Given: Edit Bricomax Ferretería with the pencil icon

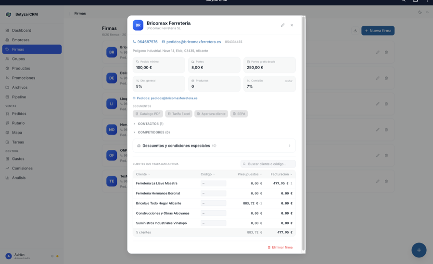Looking at the screenshot, I should (x=282, y=25).
